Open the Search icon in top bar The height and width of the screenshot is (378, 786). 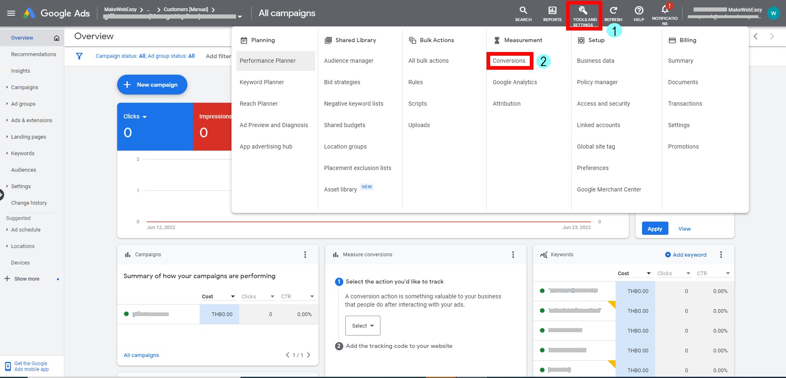pyautogui.click(x=523, y=12)
